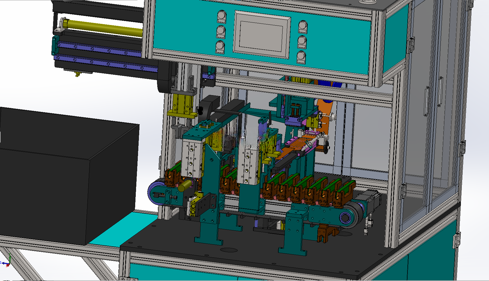Select the middle pushbutton right of the touchscreen

pyautogui.click(x=302, y=42)
